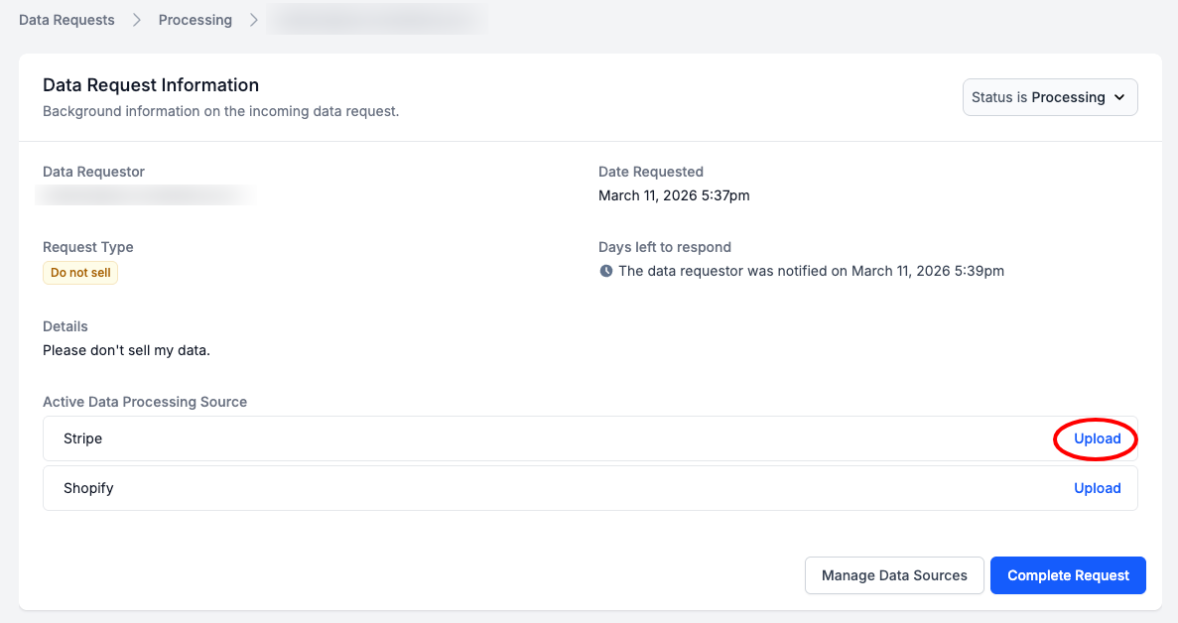Click the requestor notified message text
This screenshot has height=623, width=1178.
[811, 271]
